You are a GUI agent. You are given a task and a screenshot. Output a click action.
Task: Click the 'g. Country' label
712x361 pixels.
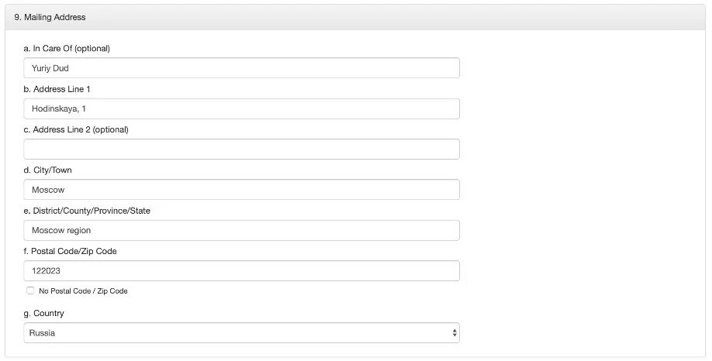click(43, 313)
